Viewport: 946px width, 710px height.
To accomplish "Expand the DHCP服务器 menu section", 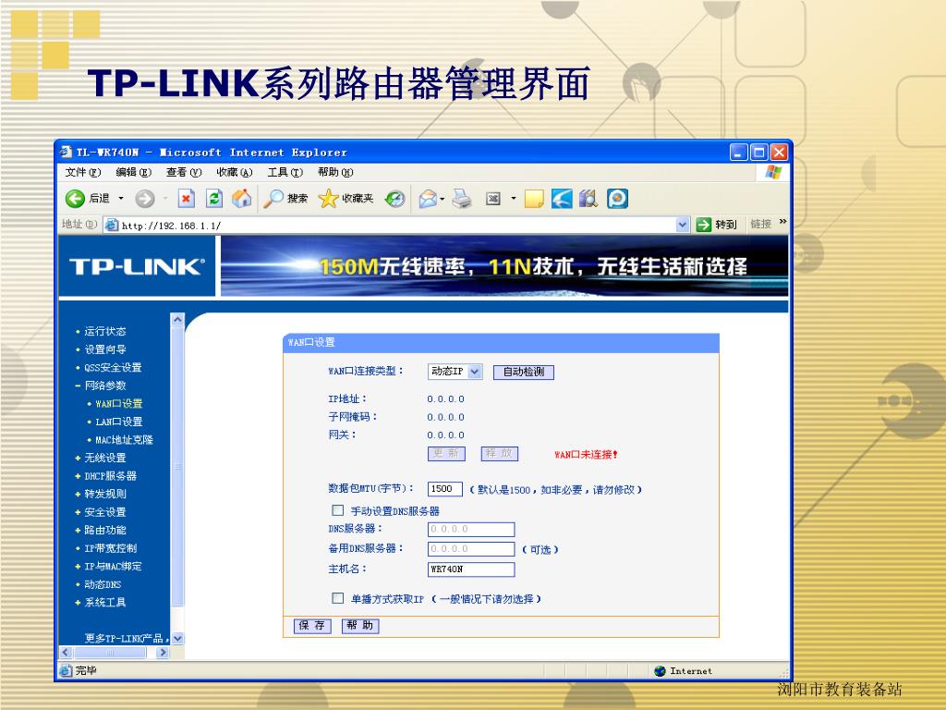I will click(78, 476).
